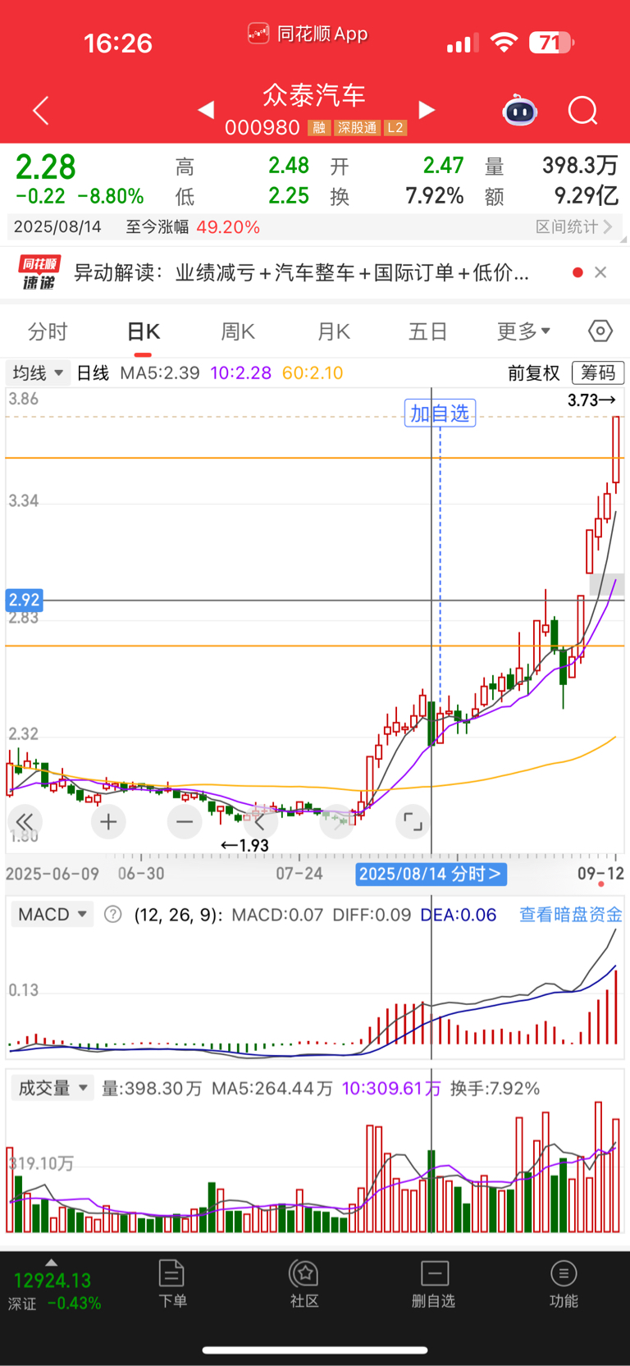Open the 成交量 indicator dropdown
The height and width of the screenshot is (1366, 630).
pyautogui.click(x=52, y=1088)
